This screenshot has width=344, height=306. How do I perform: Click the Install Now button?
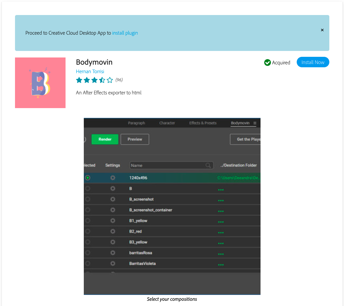pos(313,62)
